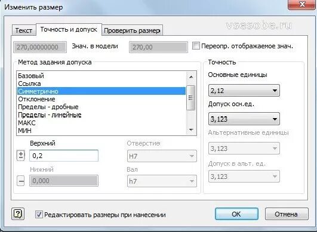
Task: Select Базовый in tolerance method list
Action: (101, 76)
